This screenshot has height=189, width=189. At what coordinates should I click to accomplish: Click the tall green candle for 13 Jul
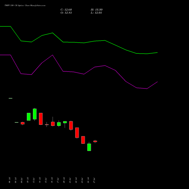pyautogui.click(x=35, y=114)
